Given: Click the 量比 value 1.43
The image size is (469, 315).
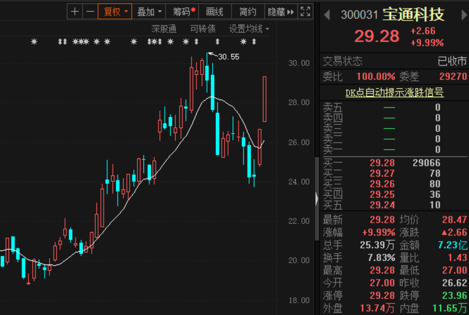Looking at the screenshot, I should [x=457, y=257].
